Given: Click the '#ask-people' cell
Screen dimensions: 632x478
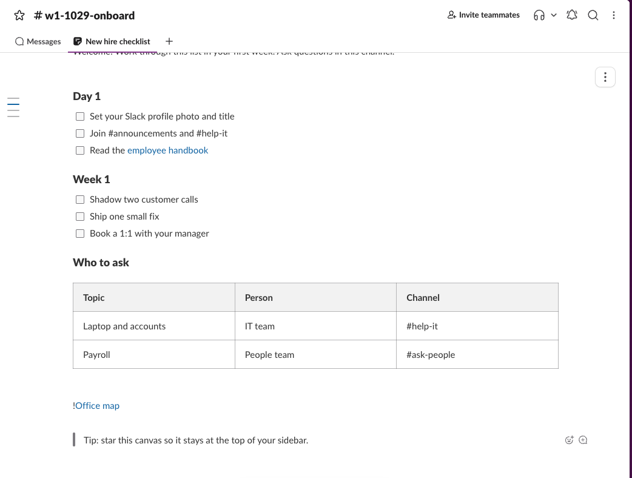Looking at the screenshot, I should [477, 355].
